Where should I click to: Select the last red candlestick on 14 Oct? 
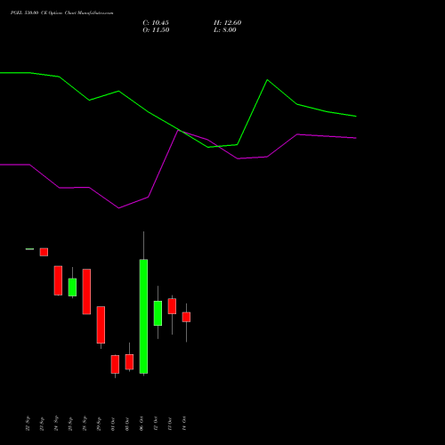point(186,317)
